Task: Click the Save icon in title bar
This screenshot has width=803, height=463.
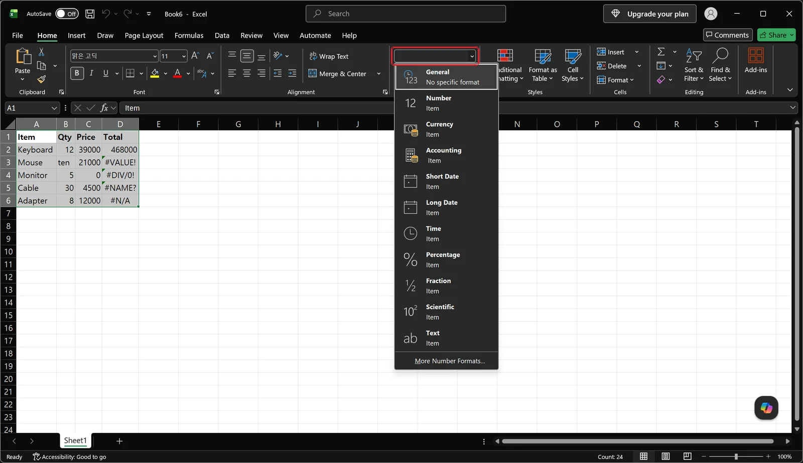Action: click(x=90, y=14)
